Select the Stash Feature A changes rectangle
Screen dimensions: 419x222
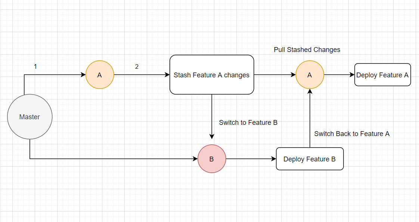pos(212,75)
